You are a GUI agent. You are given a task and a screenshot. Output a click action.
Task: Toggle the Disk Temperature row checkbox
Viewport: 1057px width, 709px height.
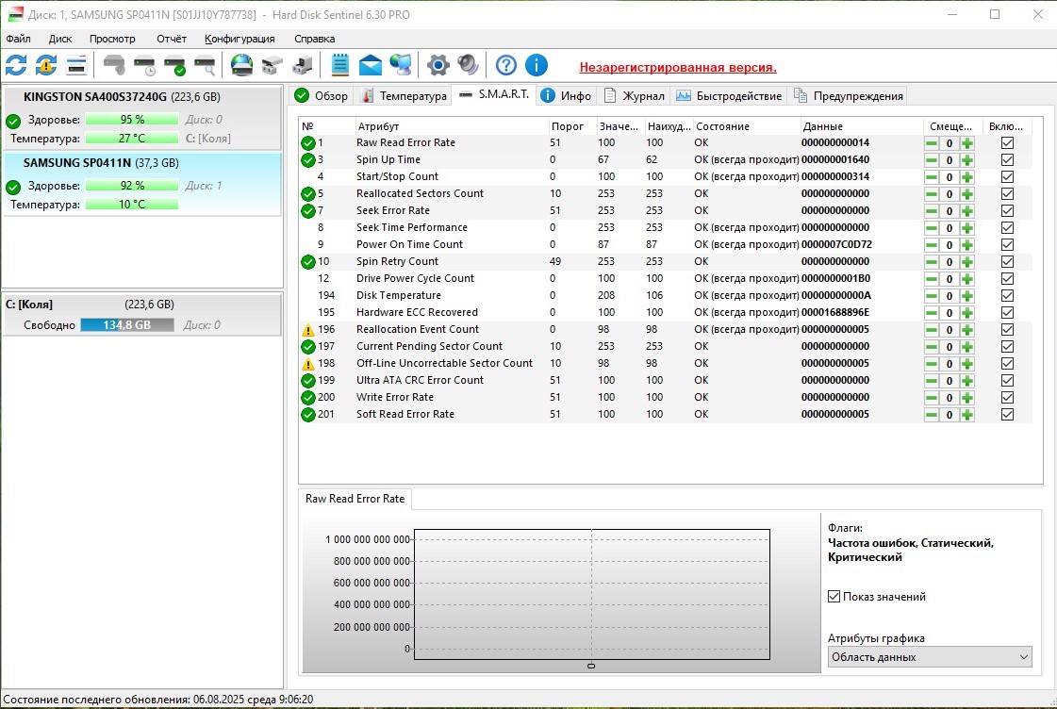coord(1007,296)
